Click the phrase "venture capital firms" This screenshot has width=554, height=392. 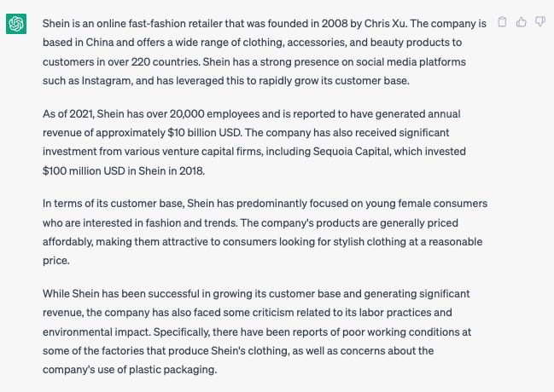pos(237,152)
